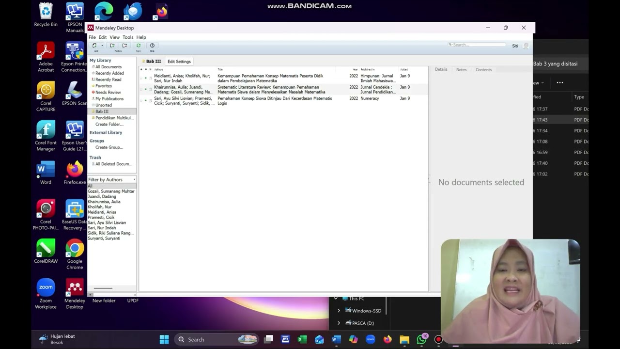This screenshot has height=349, width=620.
Task: Select My Publications in library
Action: coord(109,99)
